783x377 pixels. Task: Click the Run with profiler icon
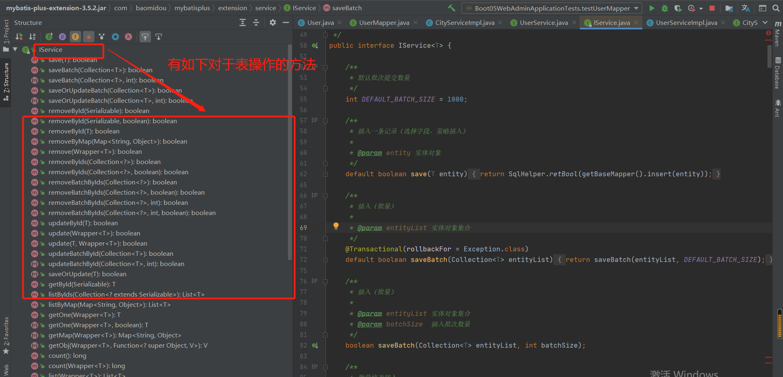[x=691, y=8]
